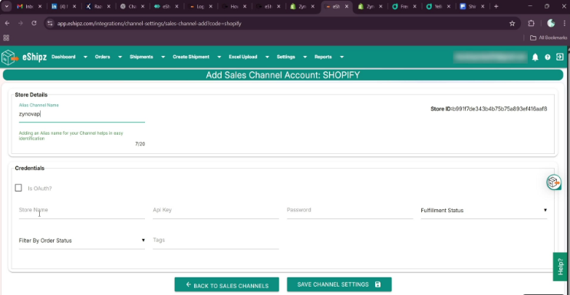
Task: Expand the Excel Upload dropdown arrow
Action: (267, 57)
